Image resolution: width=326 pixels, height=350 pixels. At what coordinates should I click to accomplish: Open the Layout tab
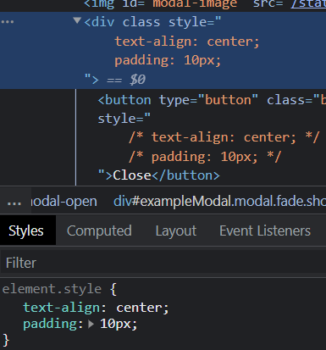click(x=176, y=231)
